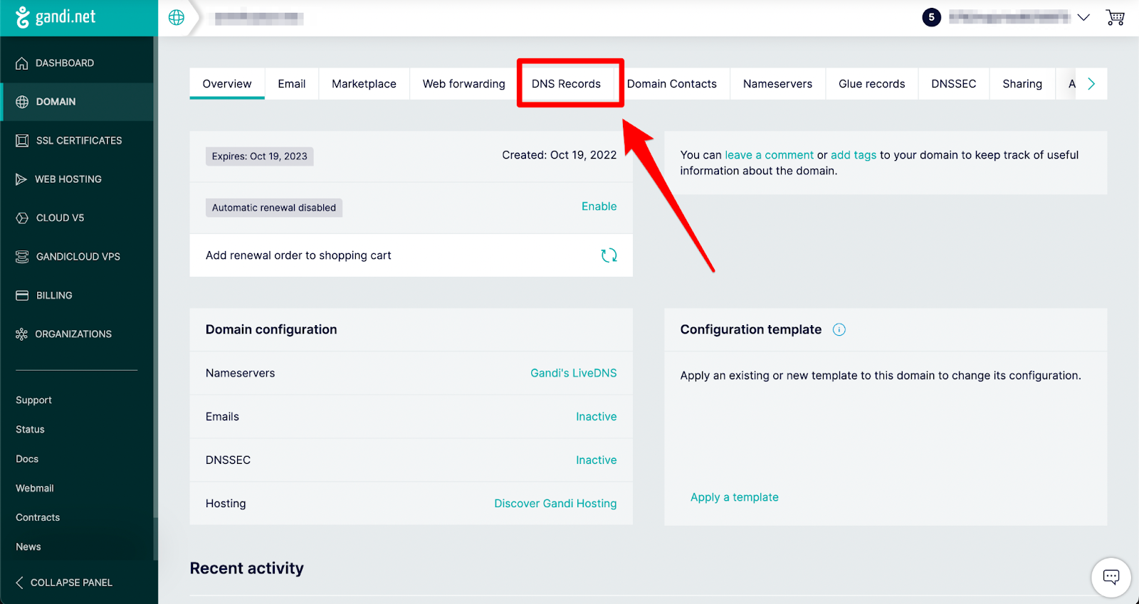
Task: Open the shopping cart icon
Action: [x=1115, y=18]
